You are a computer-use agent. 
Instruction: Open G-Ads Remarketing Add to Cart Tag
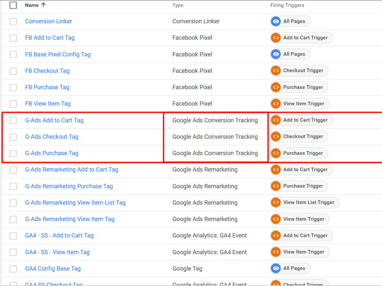pos(72,170)
